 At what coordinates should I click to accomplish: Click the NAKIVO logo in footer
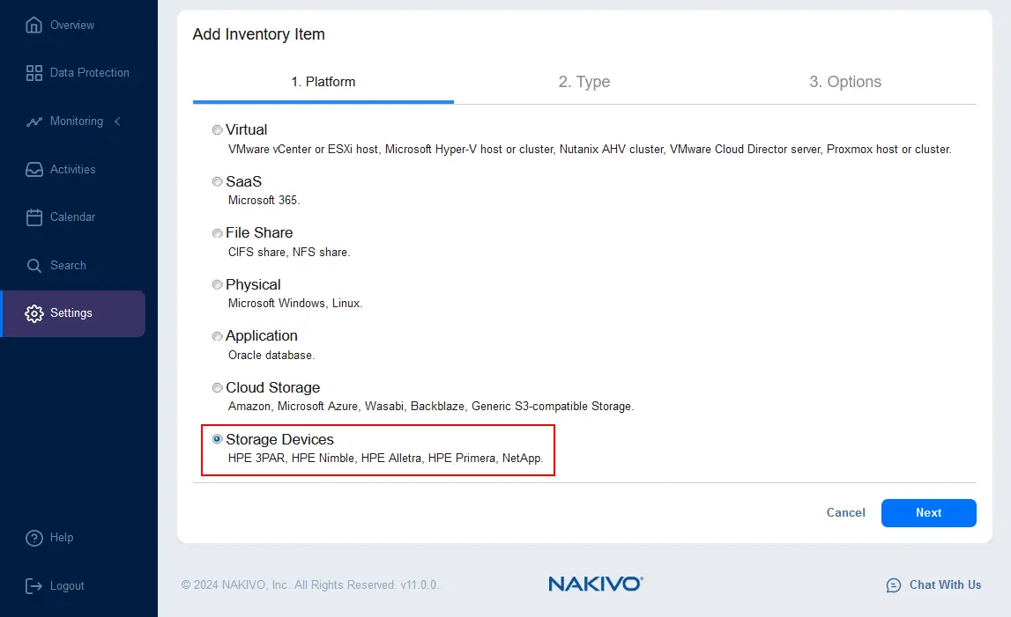pyautogui.click(x=596, y=584)
